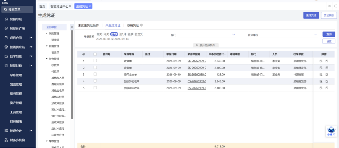Close the 生成凭证 tab
Image resolution: width=339 pixels, height=148 pixels.
(90, 6)
